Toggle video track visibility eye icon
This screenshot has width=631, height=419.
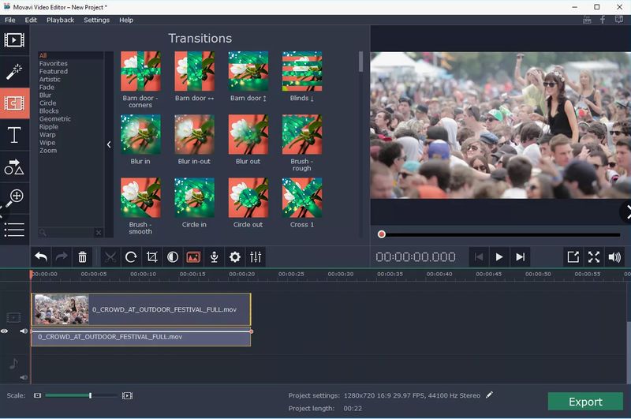click(x=5, y=331)
